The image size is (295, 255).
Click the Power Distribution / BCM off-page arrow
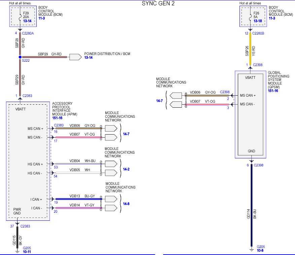pyautogui.click(x=75, y=57)
